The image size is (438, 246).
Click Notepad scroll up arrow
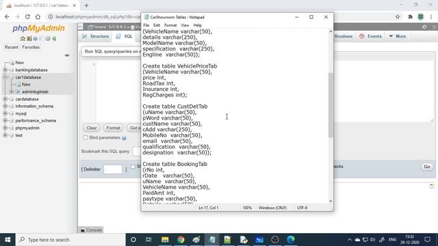(331, 31)
